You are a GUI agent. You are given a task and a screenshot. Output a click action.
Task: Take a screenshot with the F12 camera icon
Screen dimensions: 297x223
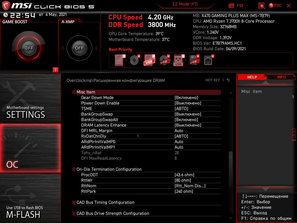click(231, 6)
